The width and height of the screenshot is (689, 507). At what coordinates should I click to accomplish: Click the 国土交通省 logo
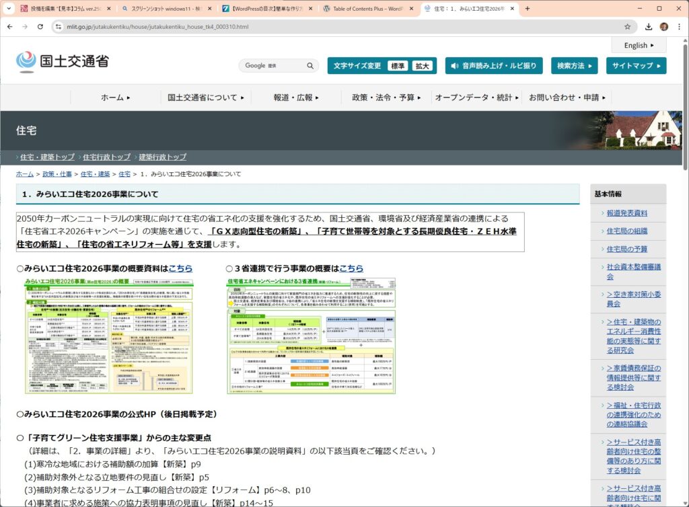pos(62,62)
